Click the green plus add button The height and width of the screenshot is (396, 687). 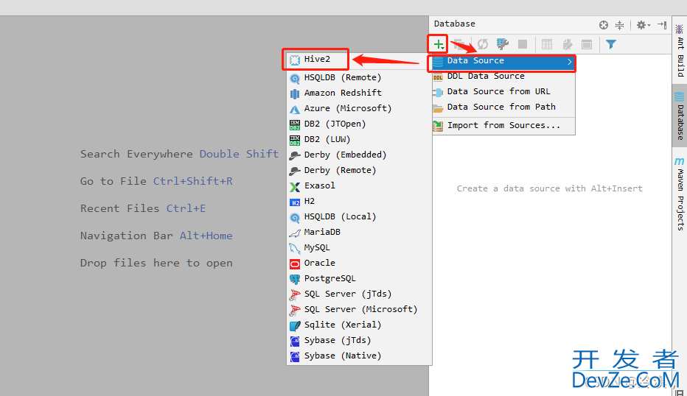(438, 44)
